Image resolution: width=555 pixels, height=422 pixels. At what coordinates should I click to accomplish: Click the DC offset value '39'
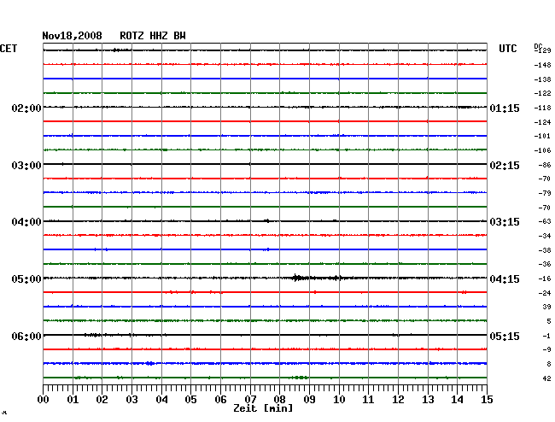(546, 307)
